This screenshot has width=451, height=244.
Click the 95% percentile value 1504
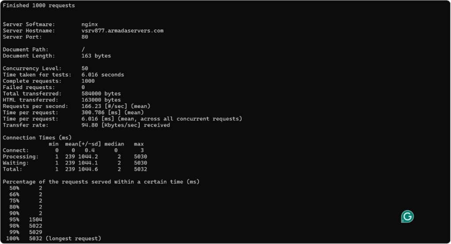point(36,219)
